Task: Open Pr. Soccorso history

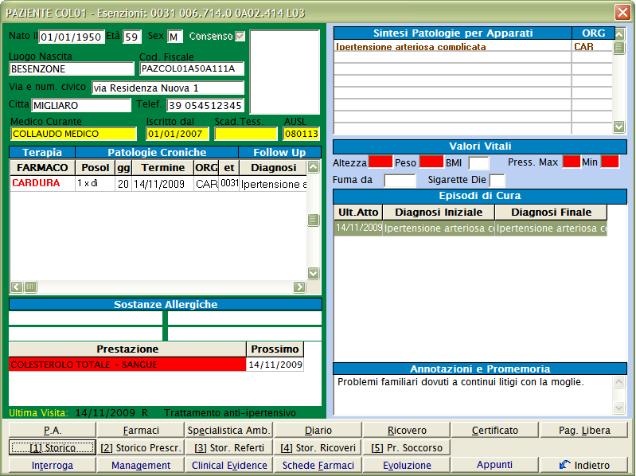Action: tap(406, 447)
